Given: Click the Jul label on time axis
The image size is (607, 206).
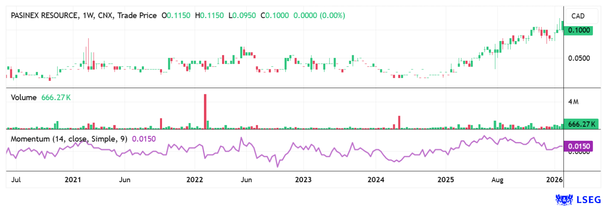Looking at the screenshot, I should pos(16,180).
